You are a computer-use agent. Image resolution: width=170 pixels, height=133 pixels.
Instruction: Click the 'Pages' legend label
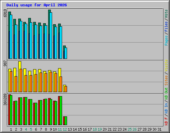coord(166,41)
